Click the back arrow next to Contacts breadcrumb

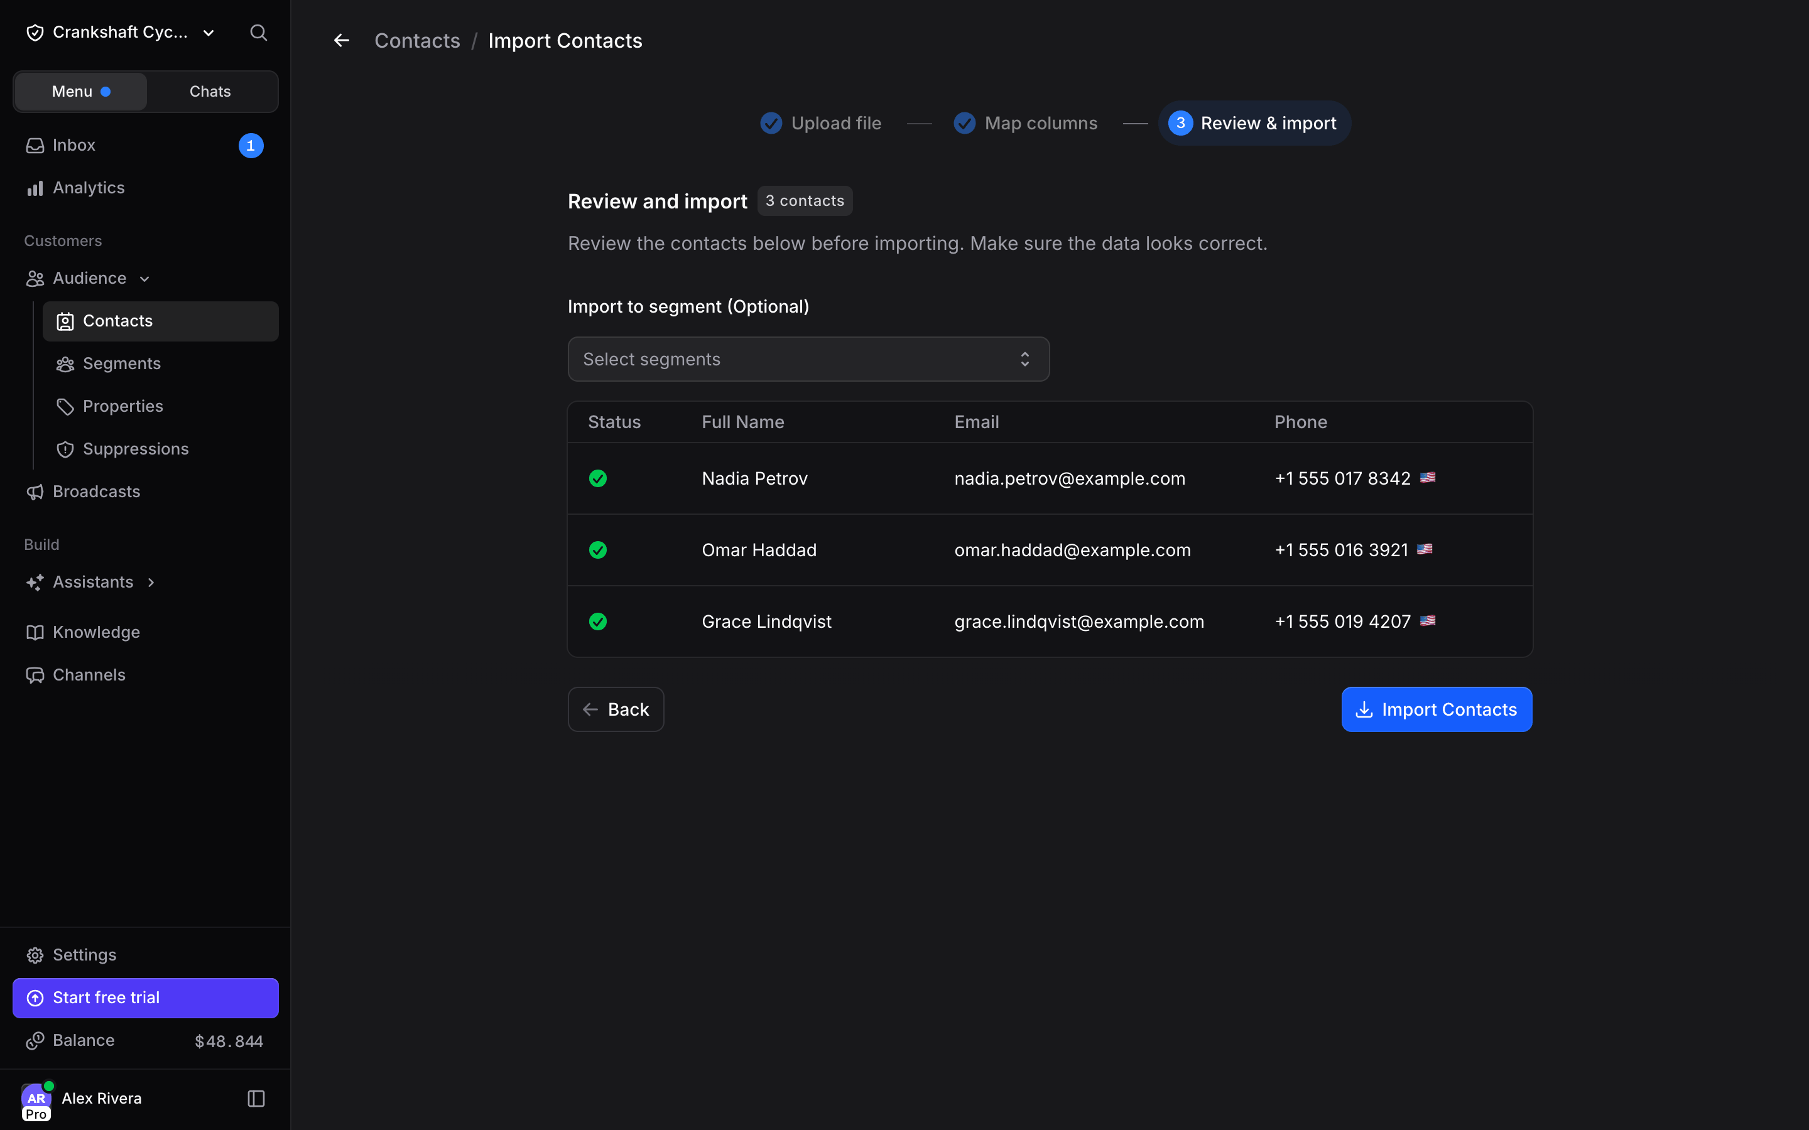pyautogui.click(x=342, y=40)
